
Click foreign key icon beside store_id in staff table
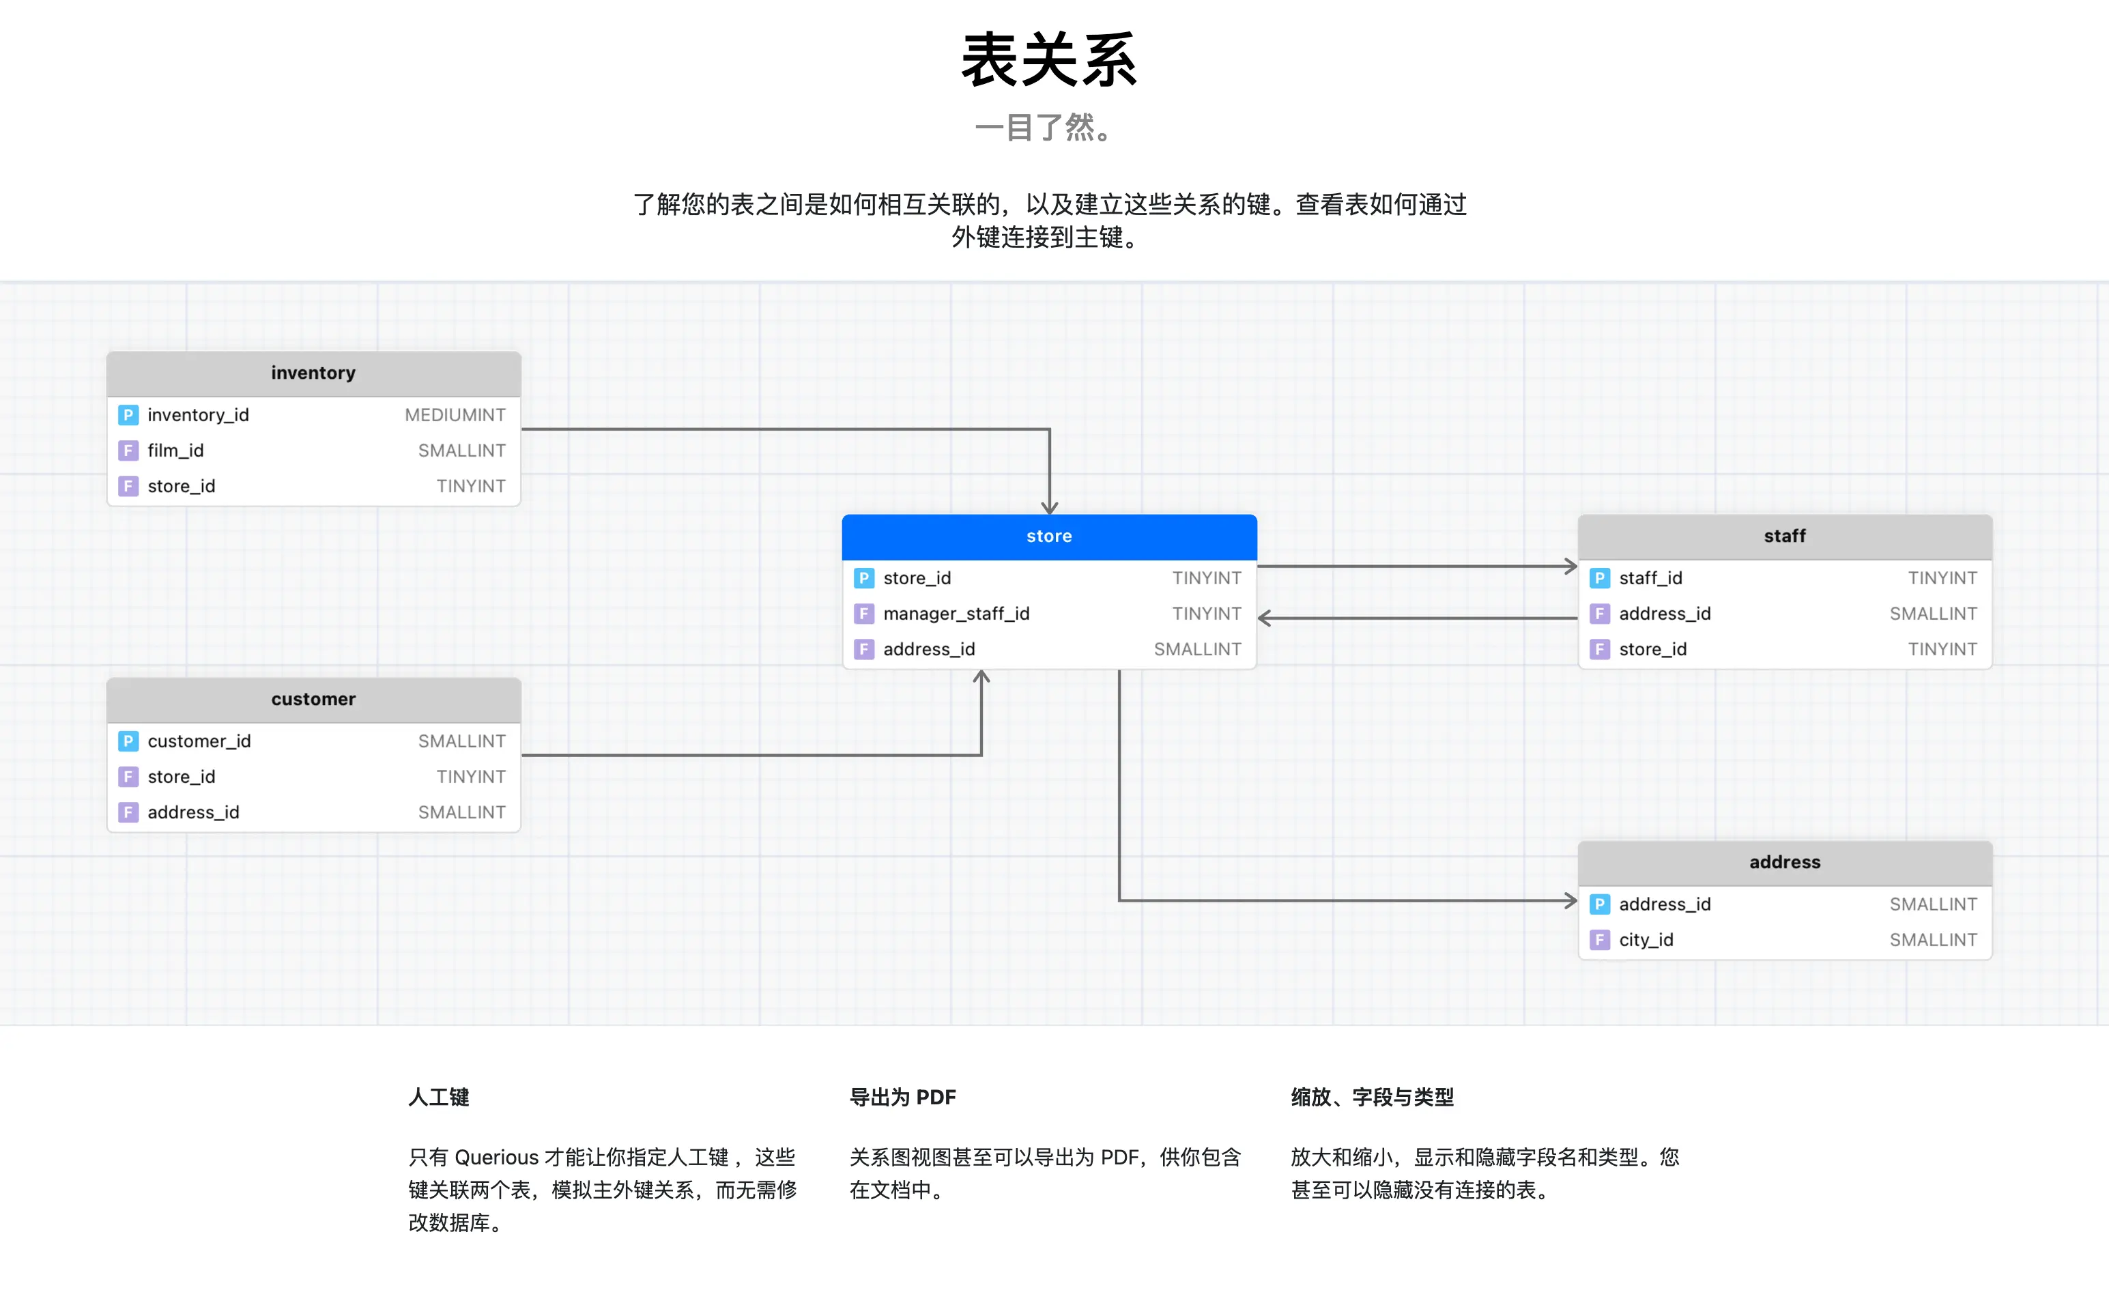[x=1599, y=649]
